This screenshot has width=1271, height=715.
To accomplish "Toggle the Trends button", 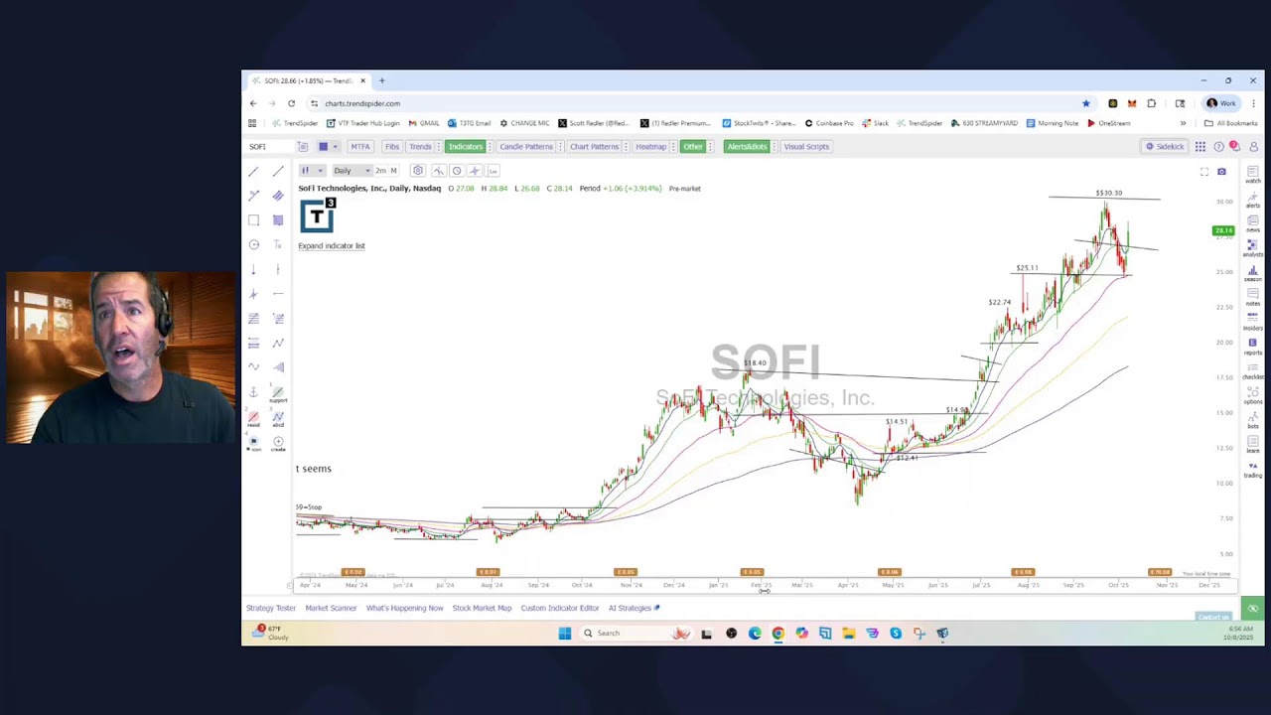I will click(420, 147).
